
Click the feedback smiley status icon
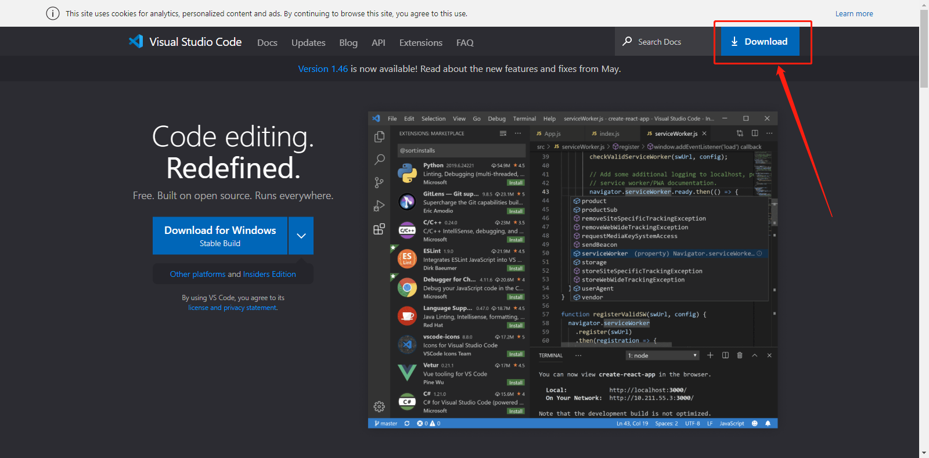click(755, 423)
